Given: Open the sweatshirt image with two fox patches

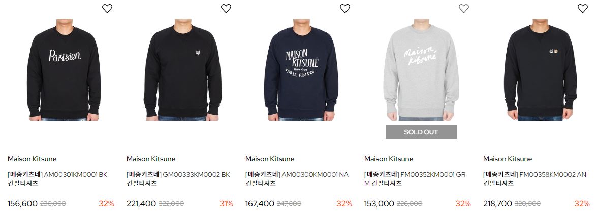Looking at the screenshot, I should [540, 70].
